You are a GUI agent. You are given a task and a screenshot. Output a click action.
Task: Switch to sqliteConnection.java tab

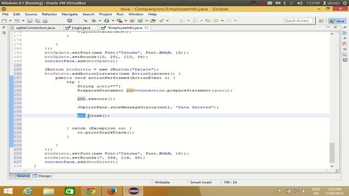pyautogui.click(x=35, y=28)
